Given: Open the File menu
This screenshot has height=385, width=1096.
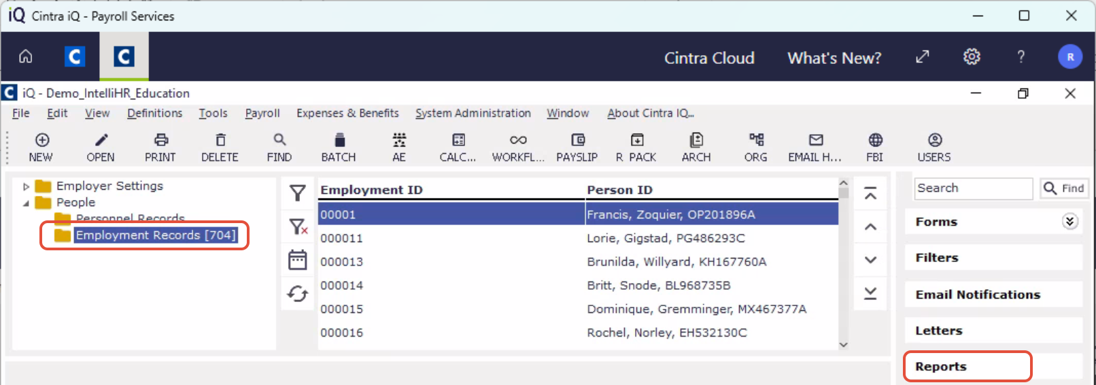Looking at the screenshot, I should coord(21,113).
